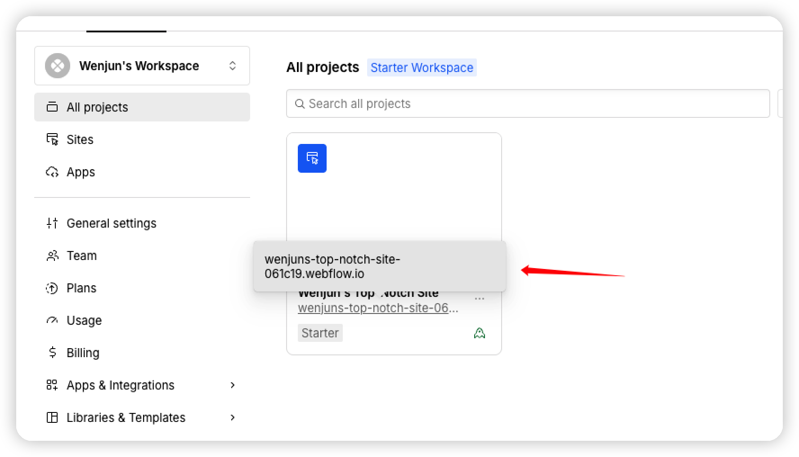Image resolution: width=799 pixels, height=457 pixels.
Task: Click the workspace avatar icon
Action: pos(58,66)
